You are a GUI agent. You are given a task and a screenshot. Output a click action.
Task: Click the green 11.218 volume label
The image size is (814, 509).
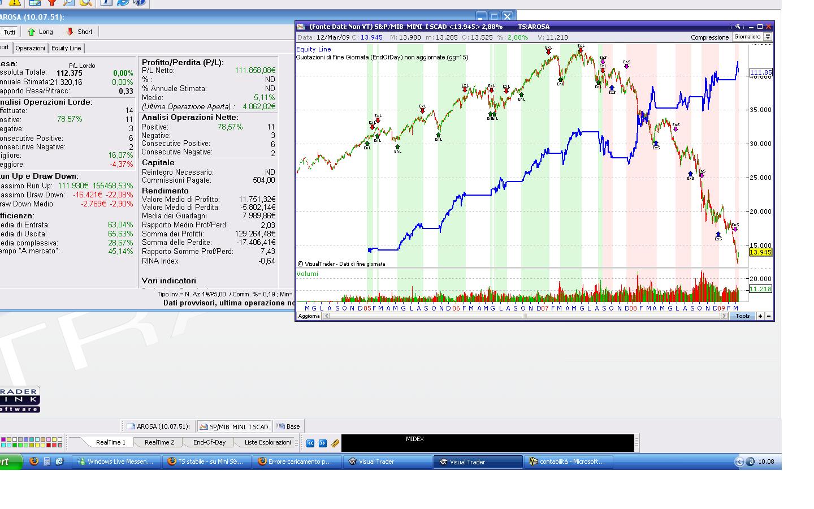click(760, 289)
